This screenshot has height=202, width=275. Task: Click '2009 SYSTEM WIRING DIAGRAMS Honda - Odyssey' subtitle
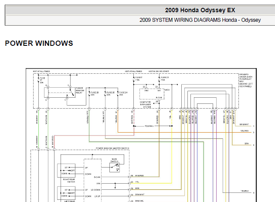click(x=200, y=20)
